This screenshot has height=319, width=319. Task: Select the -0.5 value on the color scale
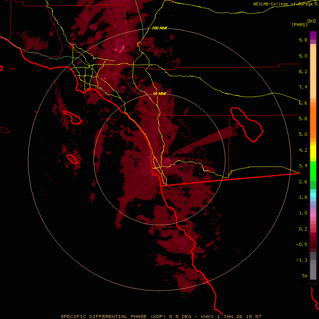click(x=302, y=244)
